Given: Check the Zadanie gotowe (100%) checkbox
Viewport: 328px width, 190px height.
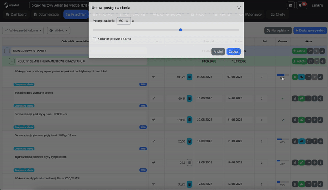Looking at the screenshot, I should 95,39.
